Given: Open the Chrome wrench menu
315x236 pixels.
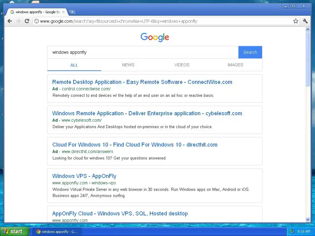Looking at the screenshot, I should pos(305,21).
